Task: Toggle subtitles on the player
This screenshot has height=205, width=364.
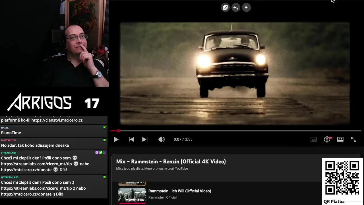Action: [314, 139]
